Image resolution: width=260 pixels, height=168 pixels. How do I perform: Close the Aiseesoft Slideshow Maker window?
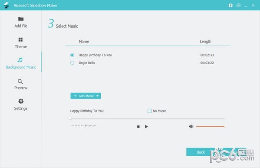pyautogui.click(x=253, y=5)
